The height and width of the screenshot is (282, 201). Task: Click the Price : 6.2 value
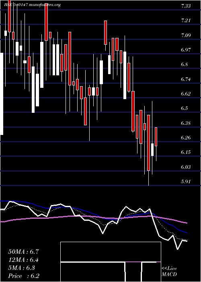click(x=24, y=276)
